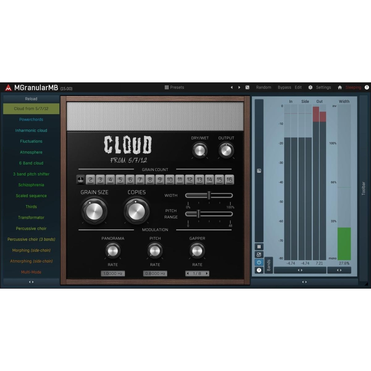Click the home icon in top bar

340,87
